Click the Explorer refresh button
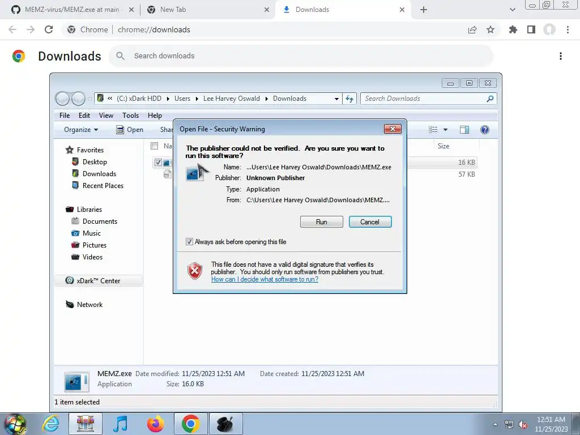This screenshot has height=435, width=580. [x=349, y=99]
